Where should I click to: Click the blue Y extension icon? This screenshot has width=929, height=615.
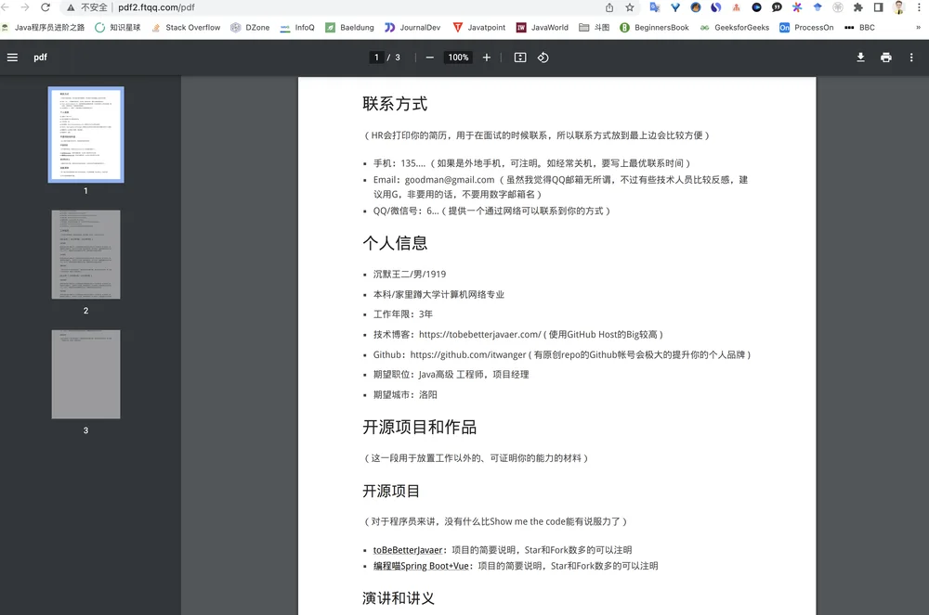675,7
